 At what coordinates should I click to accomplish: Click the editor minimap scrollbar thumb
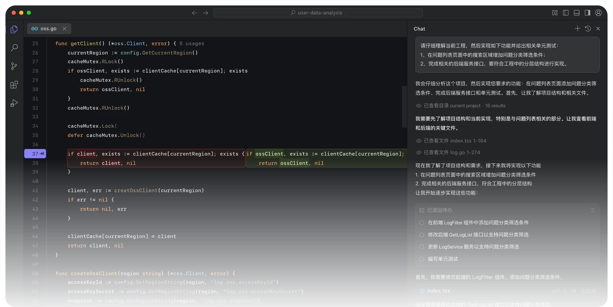click(404, 107)
